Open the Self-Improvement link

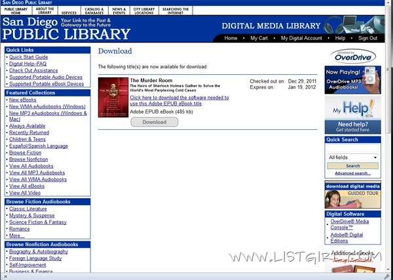[x=28, y=265]
